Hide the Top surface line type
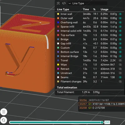Screen dimensions: 125x125 coord(120,35)
